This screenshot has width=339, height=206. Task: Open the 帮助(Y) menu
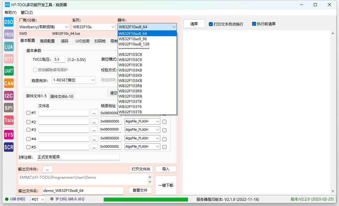10,13
